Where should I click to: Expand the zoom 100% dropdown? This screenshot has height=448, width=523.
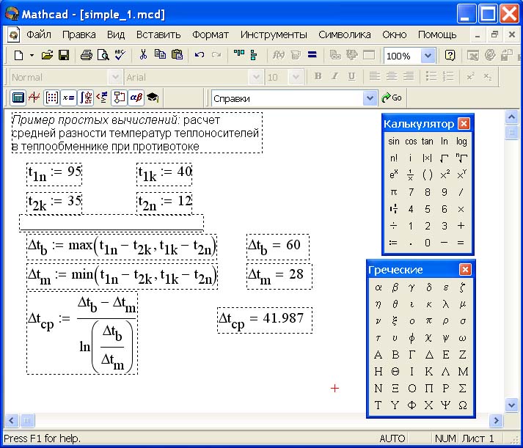428,56
